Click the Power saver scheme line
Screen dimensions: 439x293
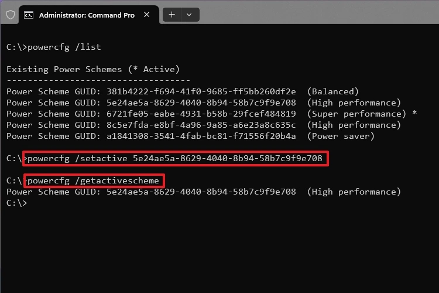[190, 137]
